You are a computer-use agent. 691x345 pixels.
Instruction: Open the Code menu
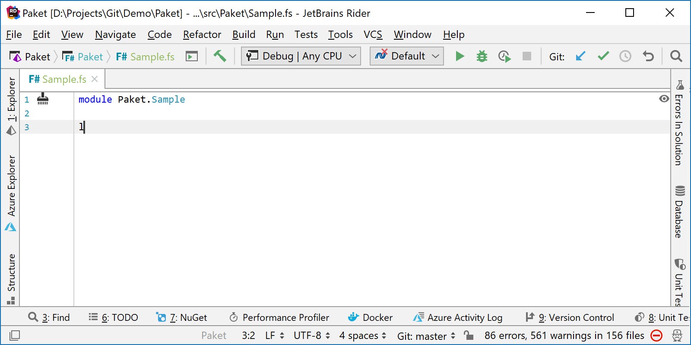coord(160,34)
